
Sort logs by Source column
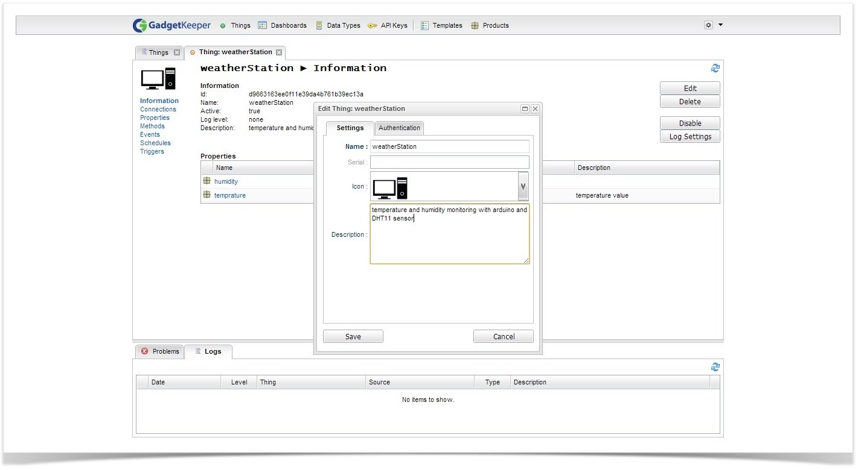(420, 382)
